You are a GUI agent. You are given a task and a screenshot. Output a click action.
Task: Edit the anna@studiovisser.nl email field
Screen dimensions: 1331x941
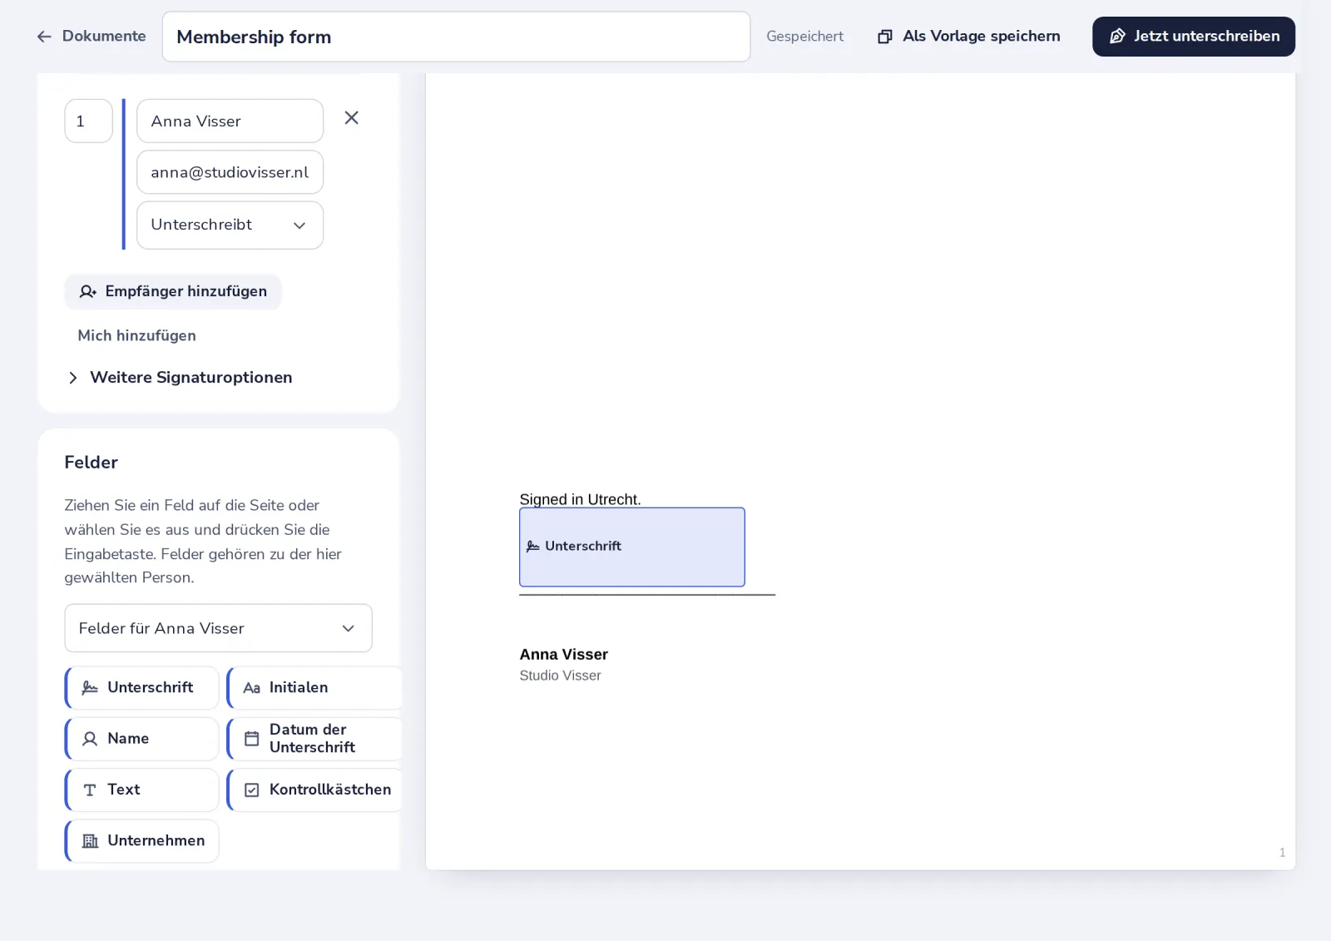coord(230,172)
